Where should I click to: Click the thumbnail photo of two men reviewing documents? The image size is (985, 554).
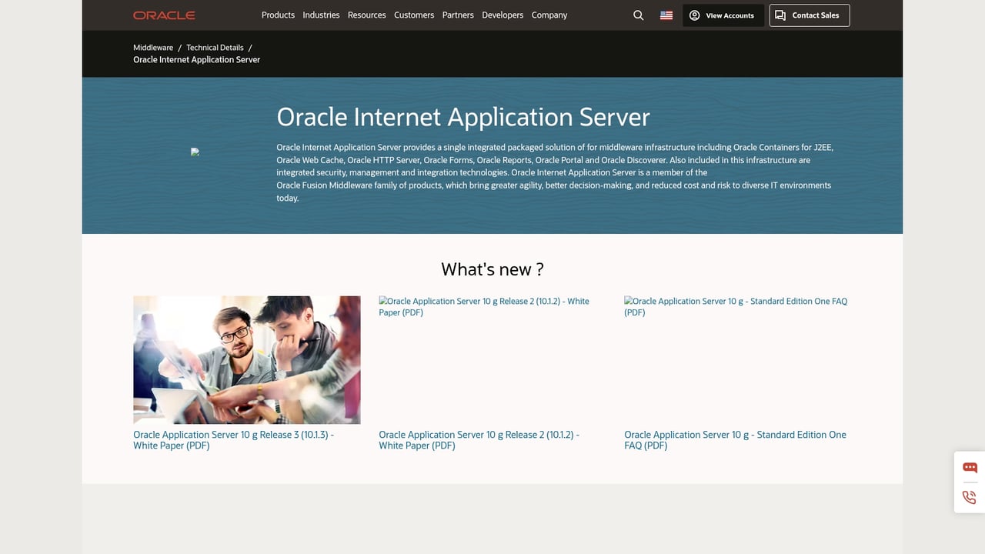[246, 359]
